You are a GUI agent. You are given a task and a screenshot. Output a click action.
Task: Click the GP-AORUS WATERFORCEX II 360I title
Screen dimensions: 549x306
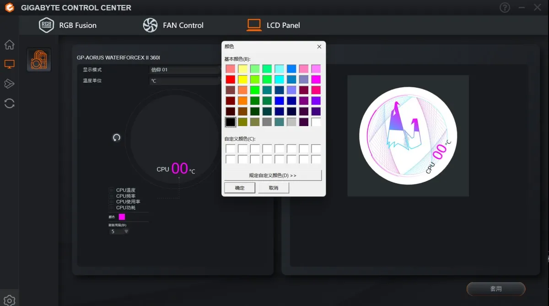tap(118, 58)
